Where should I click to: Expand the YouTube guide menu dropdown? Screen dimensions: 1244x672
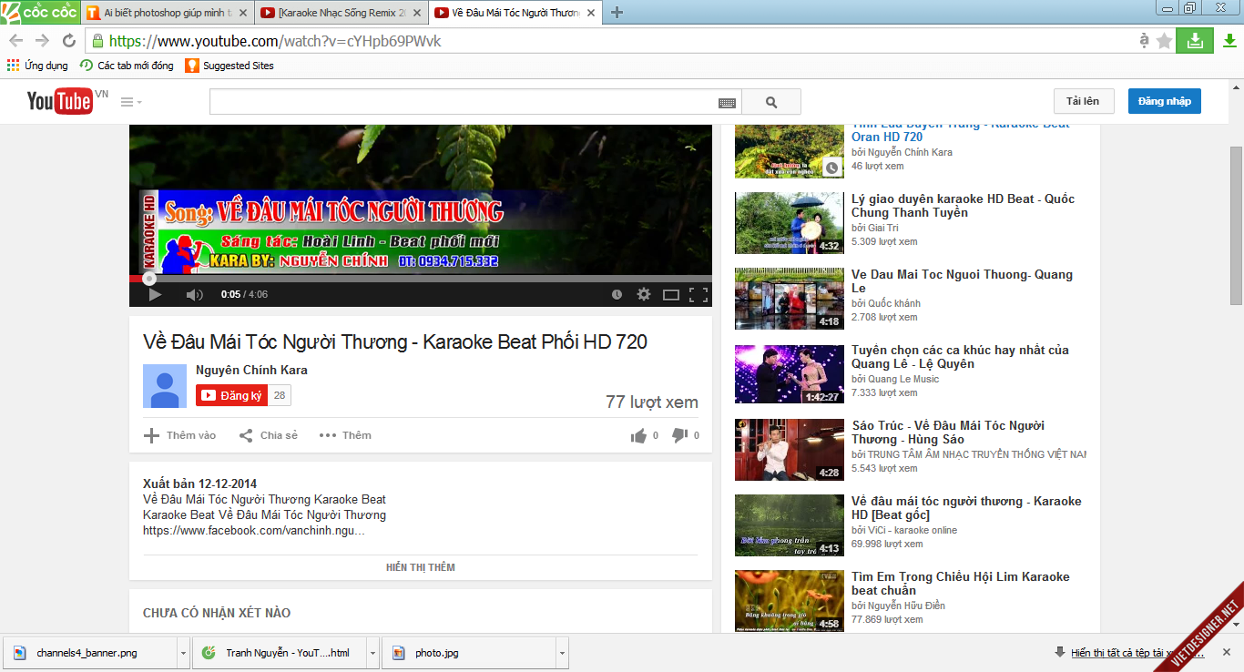coord(131,102)
